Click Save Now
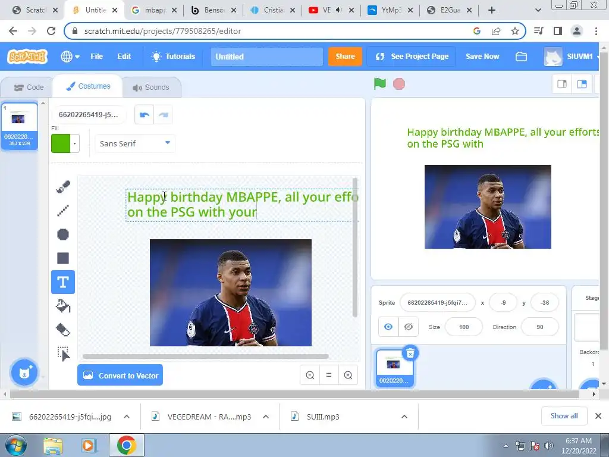 point(482,57)
